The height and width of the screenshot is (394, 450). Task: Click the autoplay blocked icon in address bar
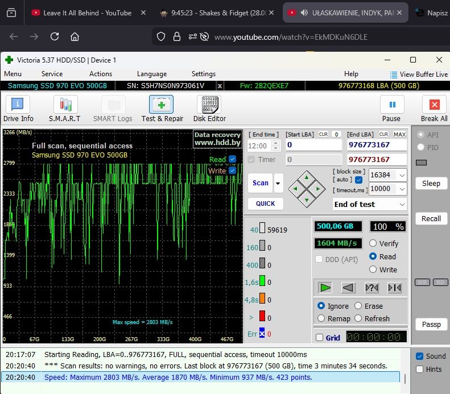(x=204, y=37)
